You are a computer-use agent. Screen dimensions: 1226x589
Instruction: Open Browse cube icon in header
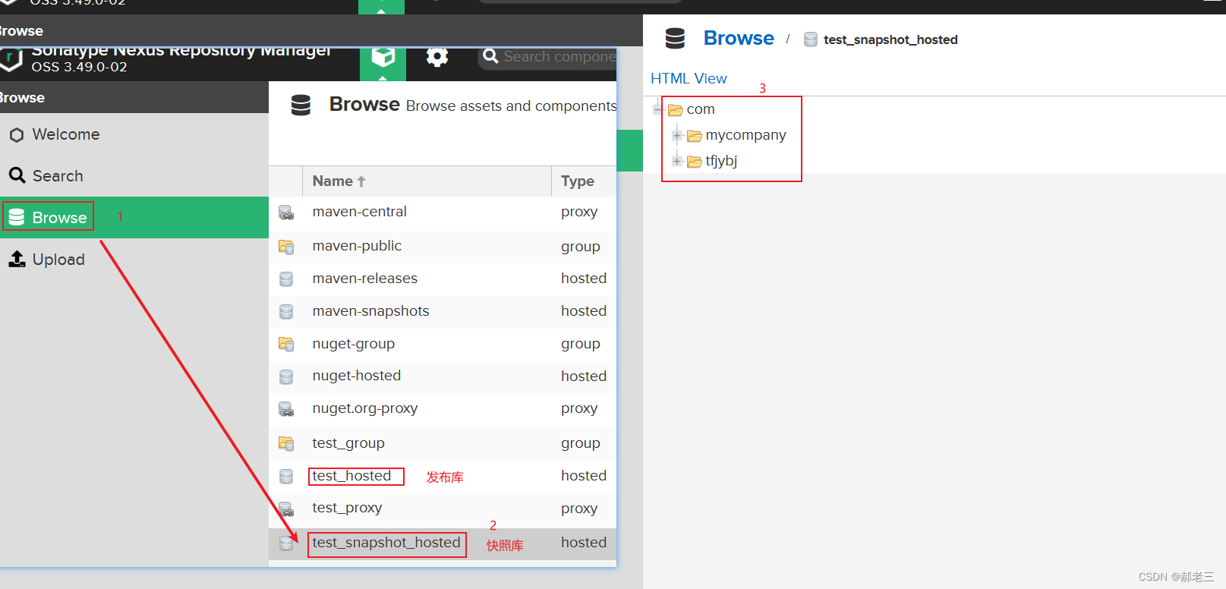click(x=383, y=59)
